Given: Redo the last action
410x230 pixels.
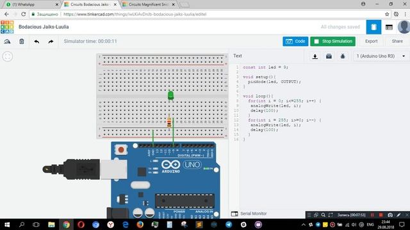Looking at the screenshot, I should tap(51, 42).
